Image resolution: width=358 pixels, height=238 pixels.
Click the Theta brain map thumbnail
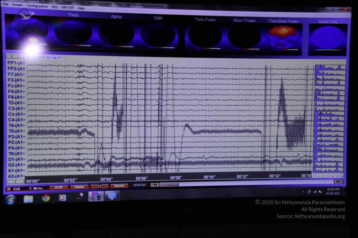(x=73, y=33)
